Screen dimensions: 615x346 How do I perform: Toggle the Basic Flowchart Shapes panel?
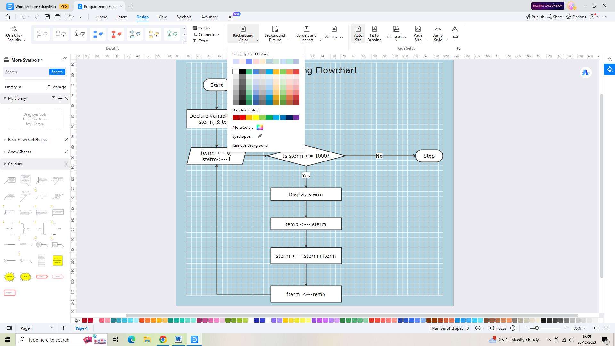pos(4,139)
